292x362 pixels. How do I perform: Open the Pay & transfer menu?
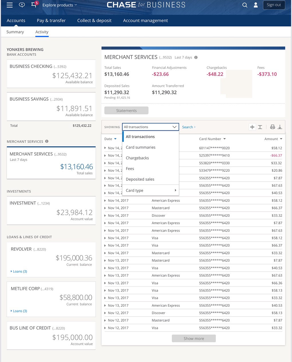51,21
